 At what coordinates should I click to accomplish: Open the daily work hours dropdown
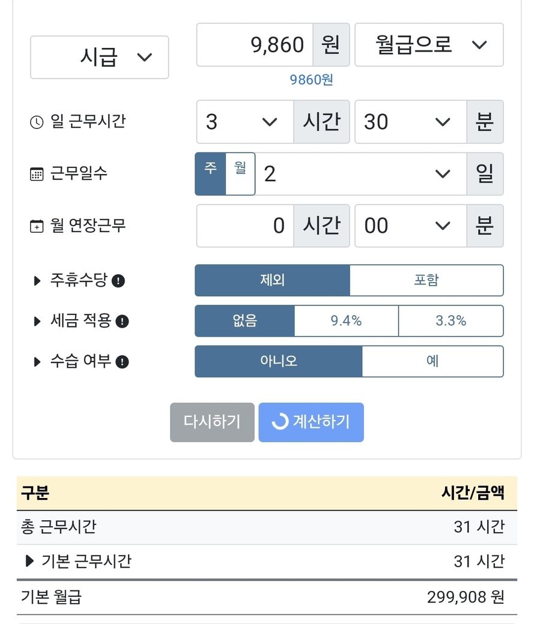(x=244, y=122)
